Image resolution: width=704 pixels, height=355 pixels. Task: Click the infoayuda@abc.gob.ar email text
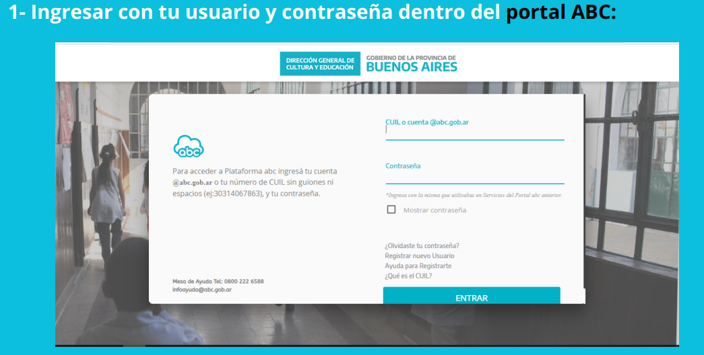(x=202, y=290)
